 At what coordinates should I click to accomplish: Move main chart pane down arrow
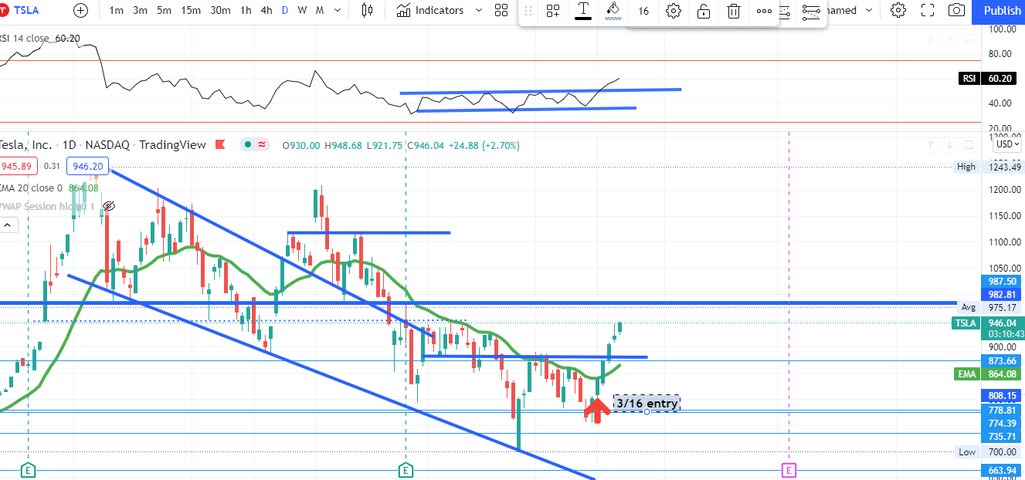tap(949, 144)
